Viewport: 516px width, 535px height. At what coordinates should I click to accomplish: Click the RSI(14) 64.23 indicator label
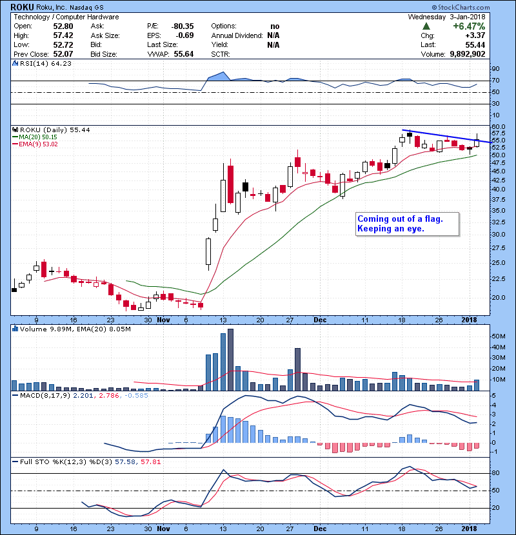(45, 63)
